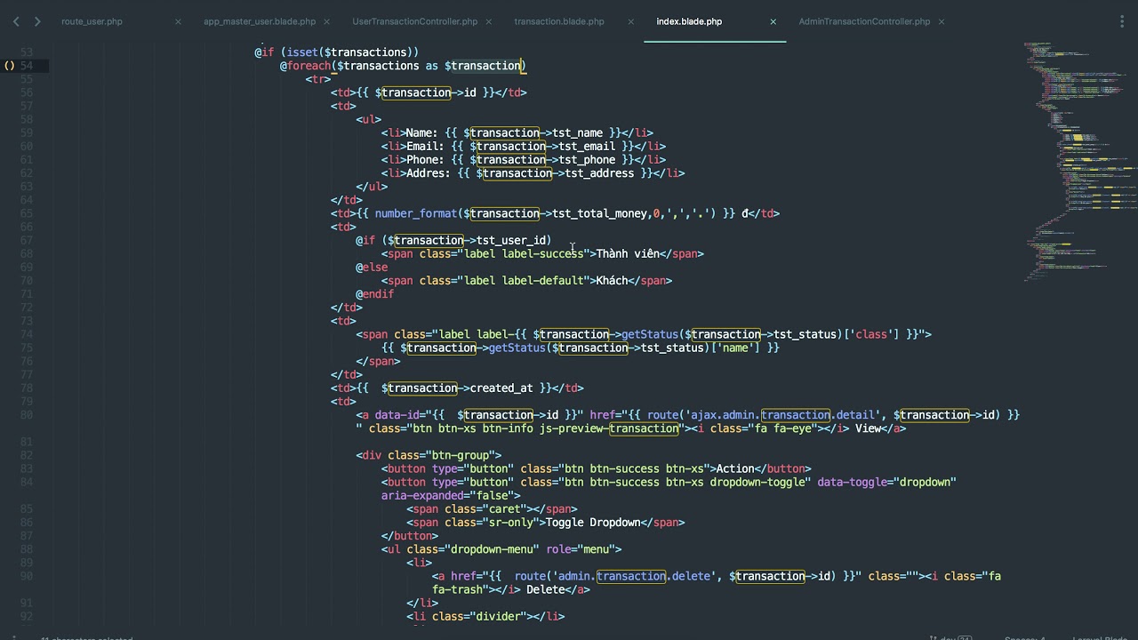Click the 'label label-success' class string

click(524, 253)
